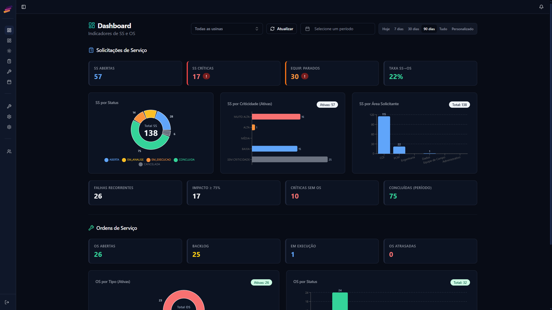The width and height of the screenshot is (552, 310).
Task: Open the users sidebar icon
Action: [9, 151]
